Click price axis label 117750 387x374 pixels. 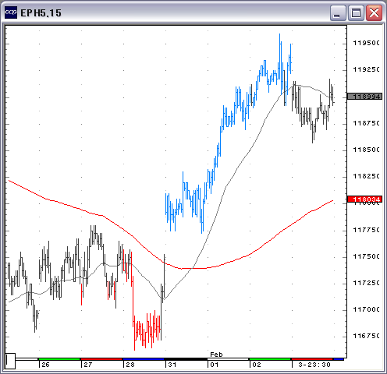pos(366,230)
